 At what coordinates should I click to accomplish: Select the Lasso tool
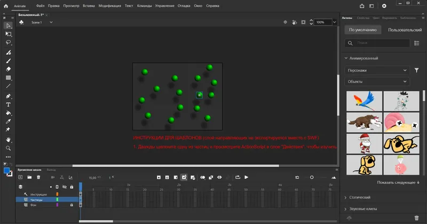(x=9, y=43)
